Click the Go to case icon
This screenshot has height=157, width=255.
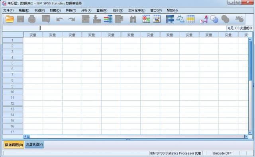86,19
